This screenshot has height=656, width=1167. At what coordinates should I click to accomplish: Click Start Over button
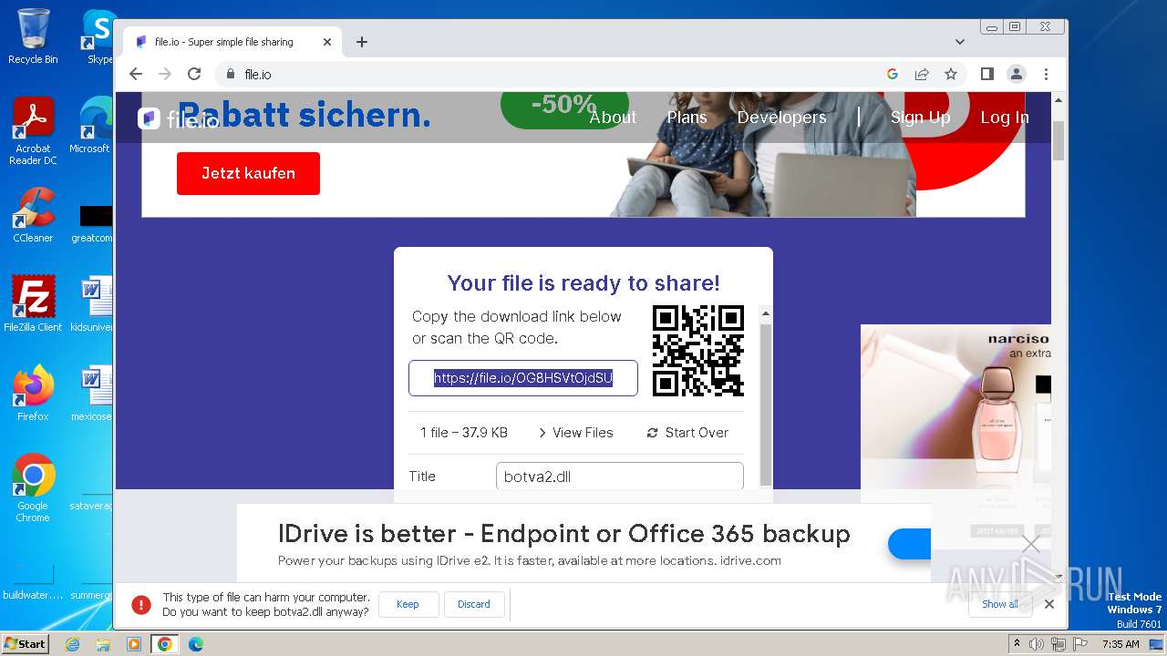pos(687,433)
